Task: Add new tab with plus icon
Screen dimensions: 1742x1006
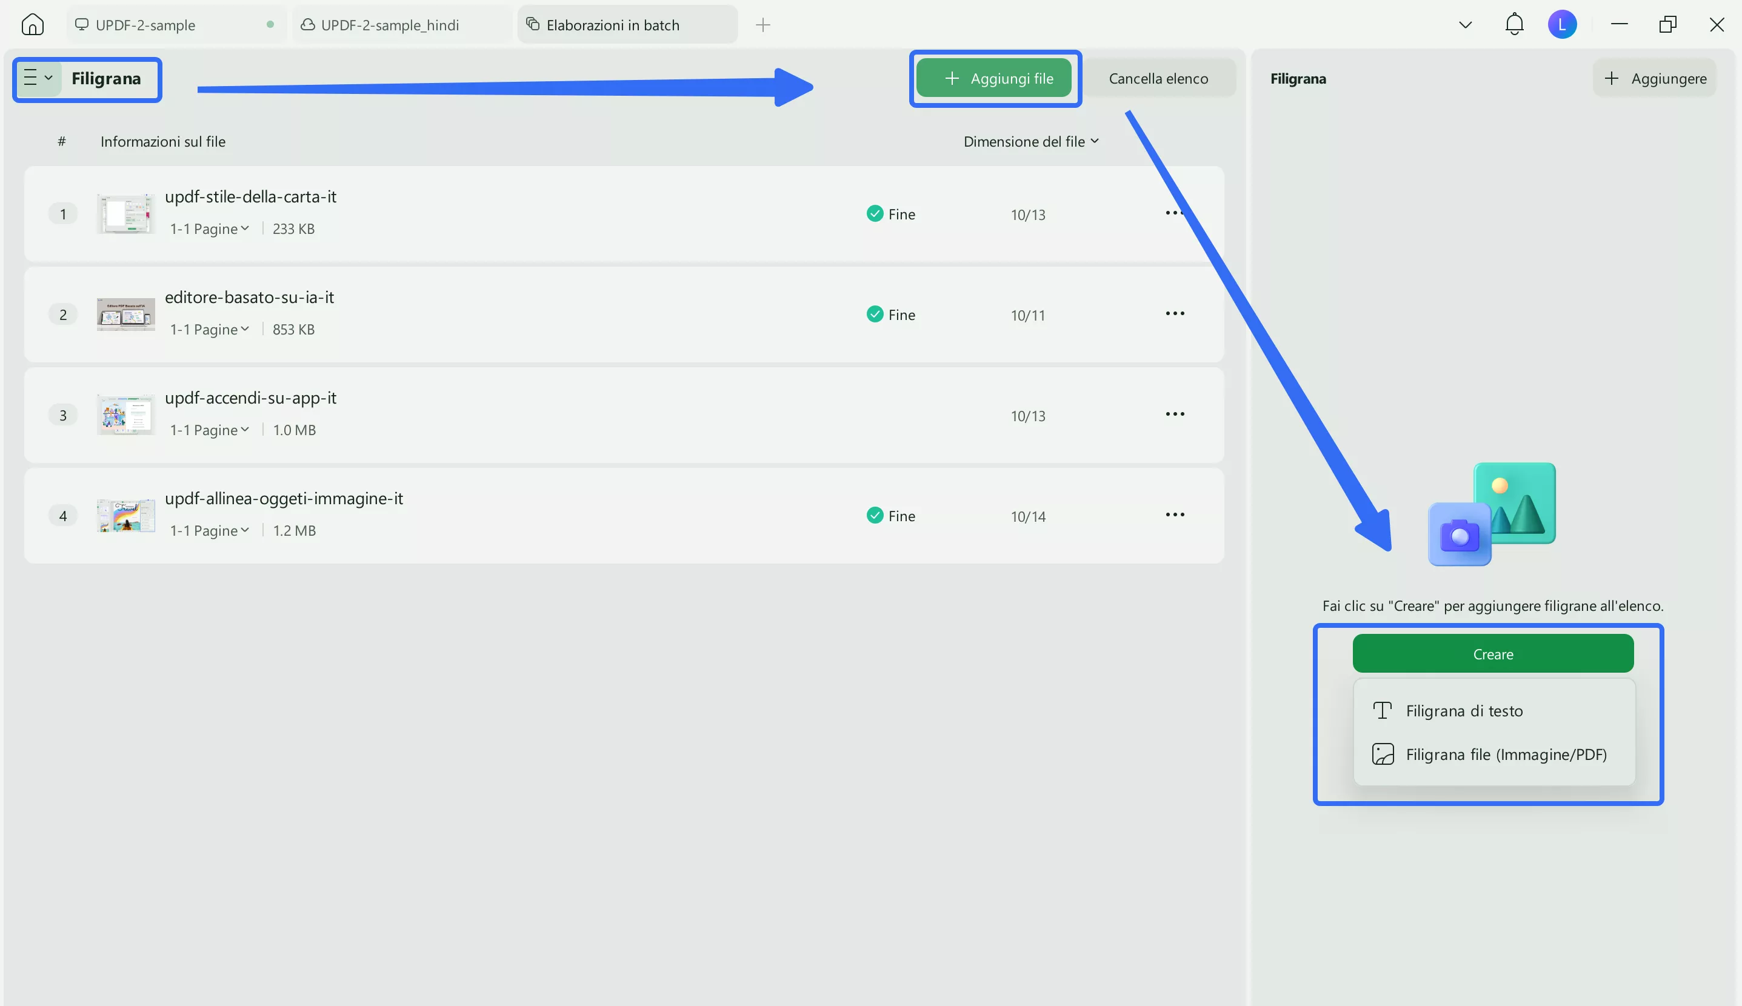Action: pyautogui.click(x=762, y=25)
